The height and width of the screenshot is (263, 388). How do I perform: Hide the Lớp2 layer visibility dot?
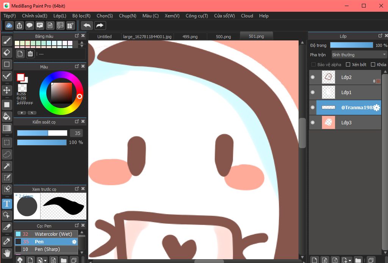(313, 77)
